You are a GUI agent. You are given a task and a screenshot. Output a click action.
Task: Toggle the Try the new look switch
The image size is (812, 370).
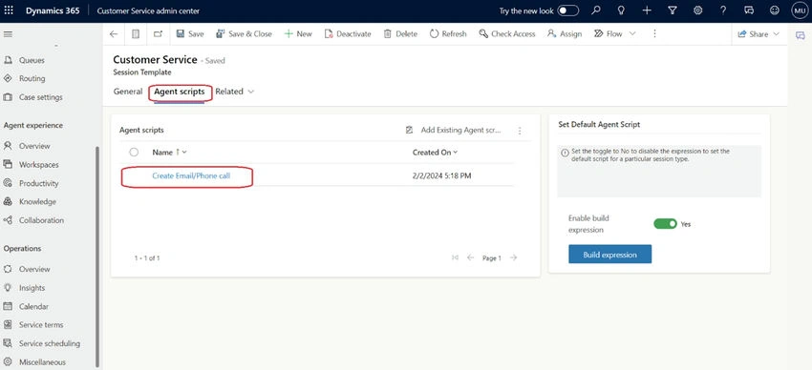(x=568, y=10)
